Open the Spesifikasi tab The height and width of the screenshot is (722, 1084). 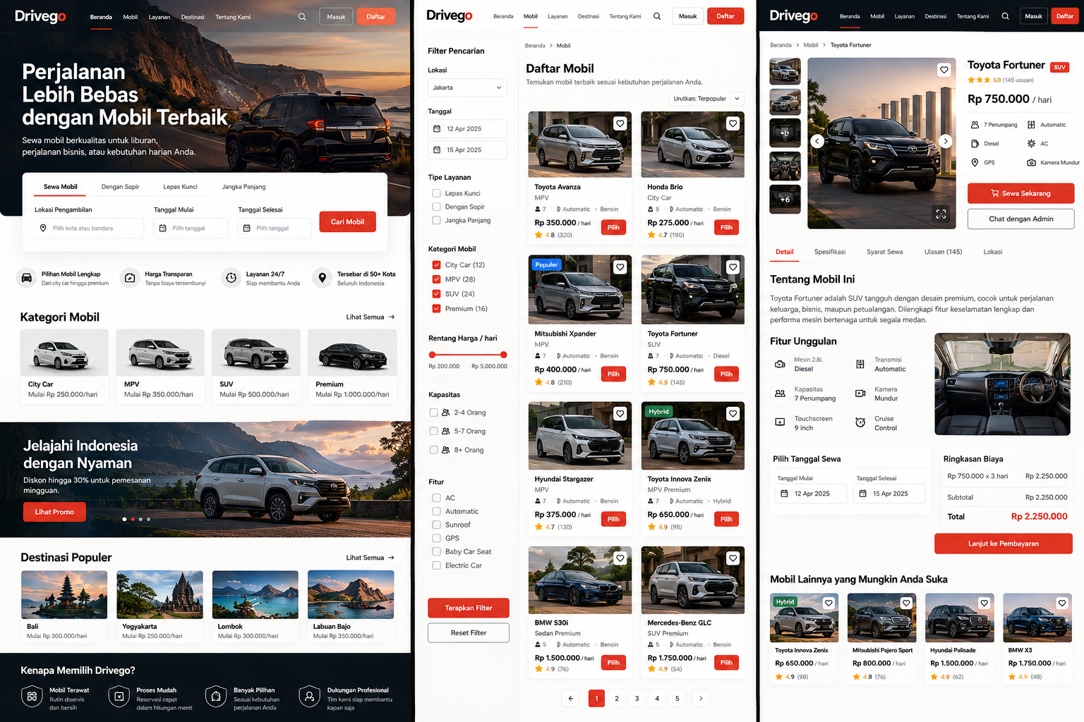pyautogui.click(x=830, y=252)
